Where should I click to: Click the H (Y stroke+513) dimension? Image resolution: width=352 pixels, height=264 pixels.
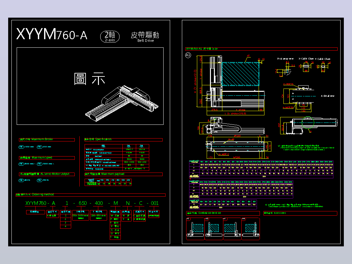click(195, 81)
